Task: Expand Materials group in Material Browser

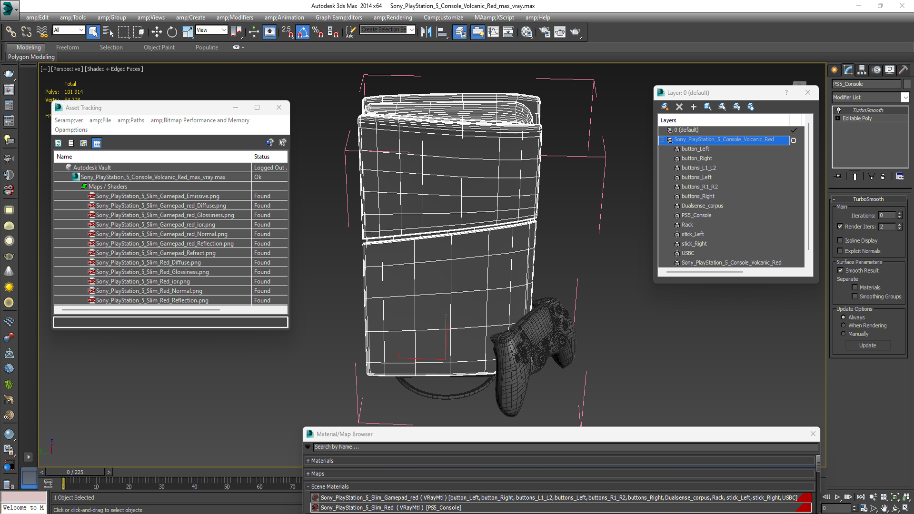Action: tap(308, 461)
